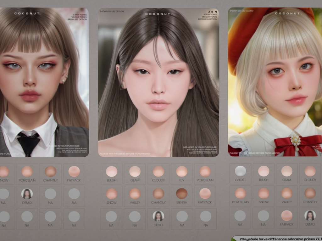Open the Jen skin poster
The width and height of the screenshot is (322, 241).
click(158, 82)
